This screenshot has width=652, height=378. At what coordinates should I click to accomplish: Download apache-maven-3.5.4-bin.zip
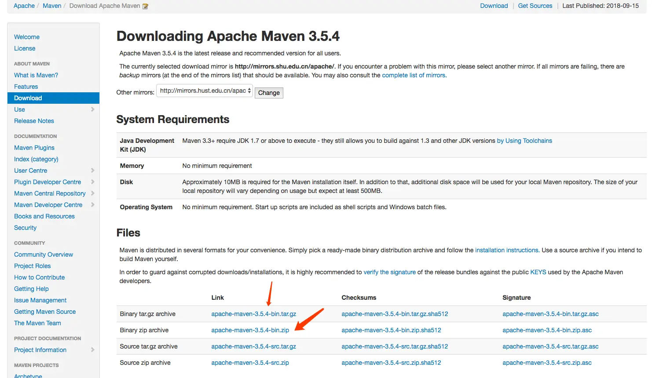pyautogui.click(x=250, y=330)
